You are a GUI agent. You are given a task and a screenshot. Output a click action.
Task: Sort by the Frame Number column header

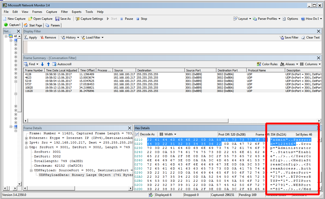(34, 70)
